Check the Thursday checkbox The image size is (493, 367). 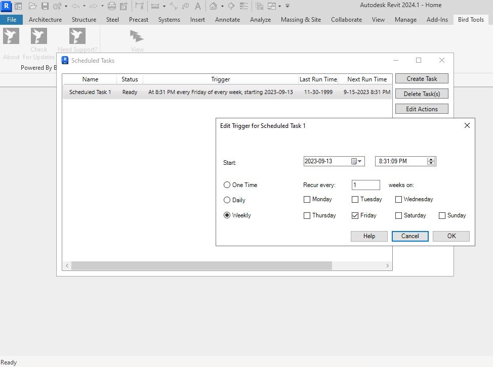pyautogui.click(x=307, y=215)
